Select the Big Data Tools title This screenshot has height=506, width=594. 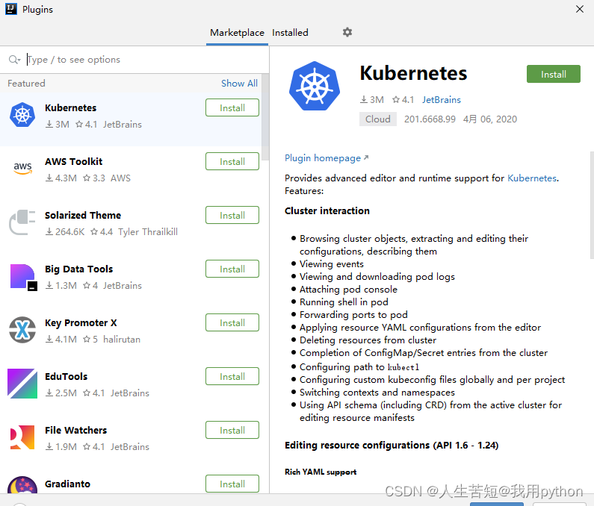click(x=78, y=269)
